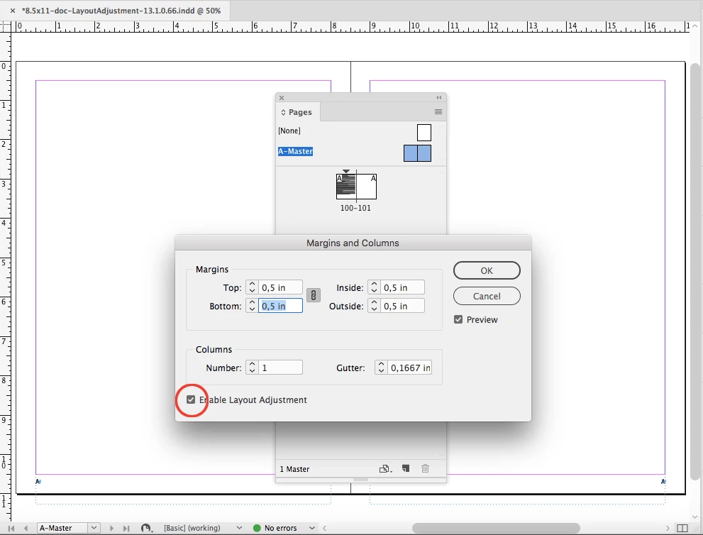Image resolution: width=703 pixels, height=535 pixels.
Task: Click the Edit Page Size icon
Action: tap(385, 468)
